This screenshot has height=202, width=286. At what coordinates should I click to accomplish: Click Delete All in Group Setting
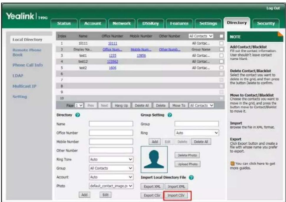201,142
